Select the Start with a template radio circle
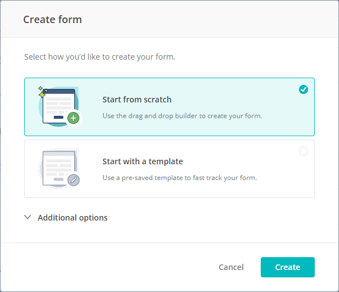The width and height of the screenshot is (339, 292). click(x=304, y=151)
